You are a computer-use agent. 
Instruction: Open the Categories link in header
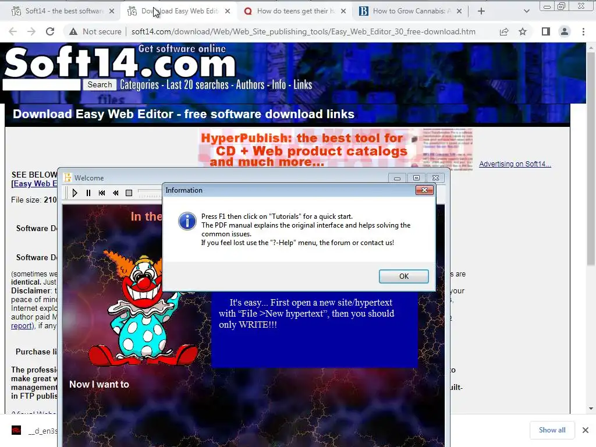tap(139, 85)
